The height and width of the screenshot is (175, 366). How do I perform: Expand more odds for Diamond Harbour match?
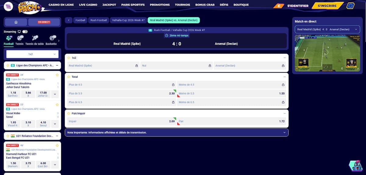(x=55, y=165)
